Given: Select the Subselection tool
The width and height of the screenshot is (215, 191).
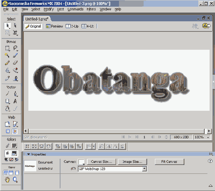Looking at the screenshot, I should (15, 25).
